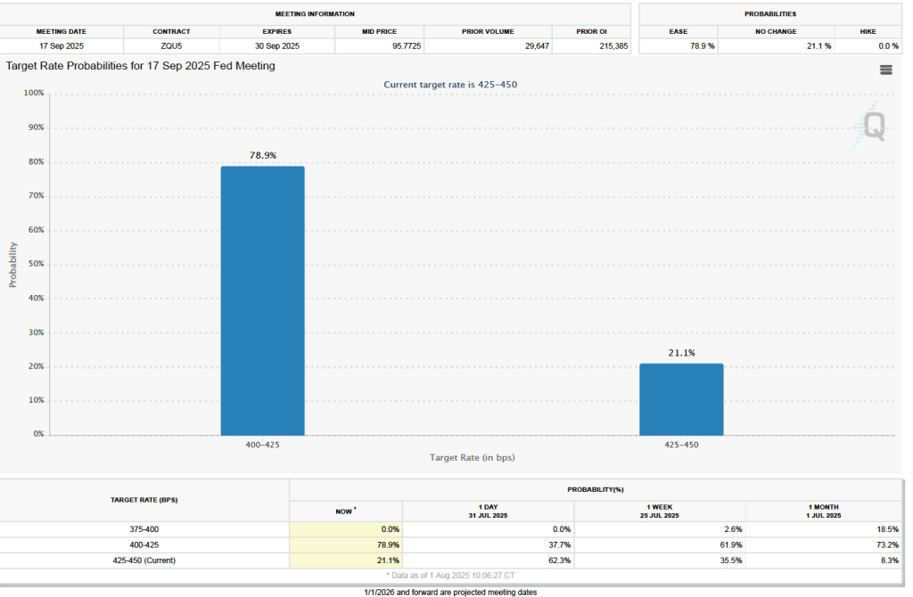
Task: Click the highlighted NOW 78.9% table cell
Action: [x=346, y=544]
